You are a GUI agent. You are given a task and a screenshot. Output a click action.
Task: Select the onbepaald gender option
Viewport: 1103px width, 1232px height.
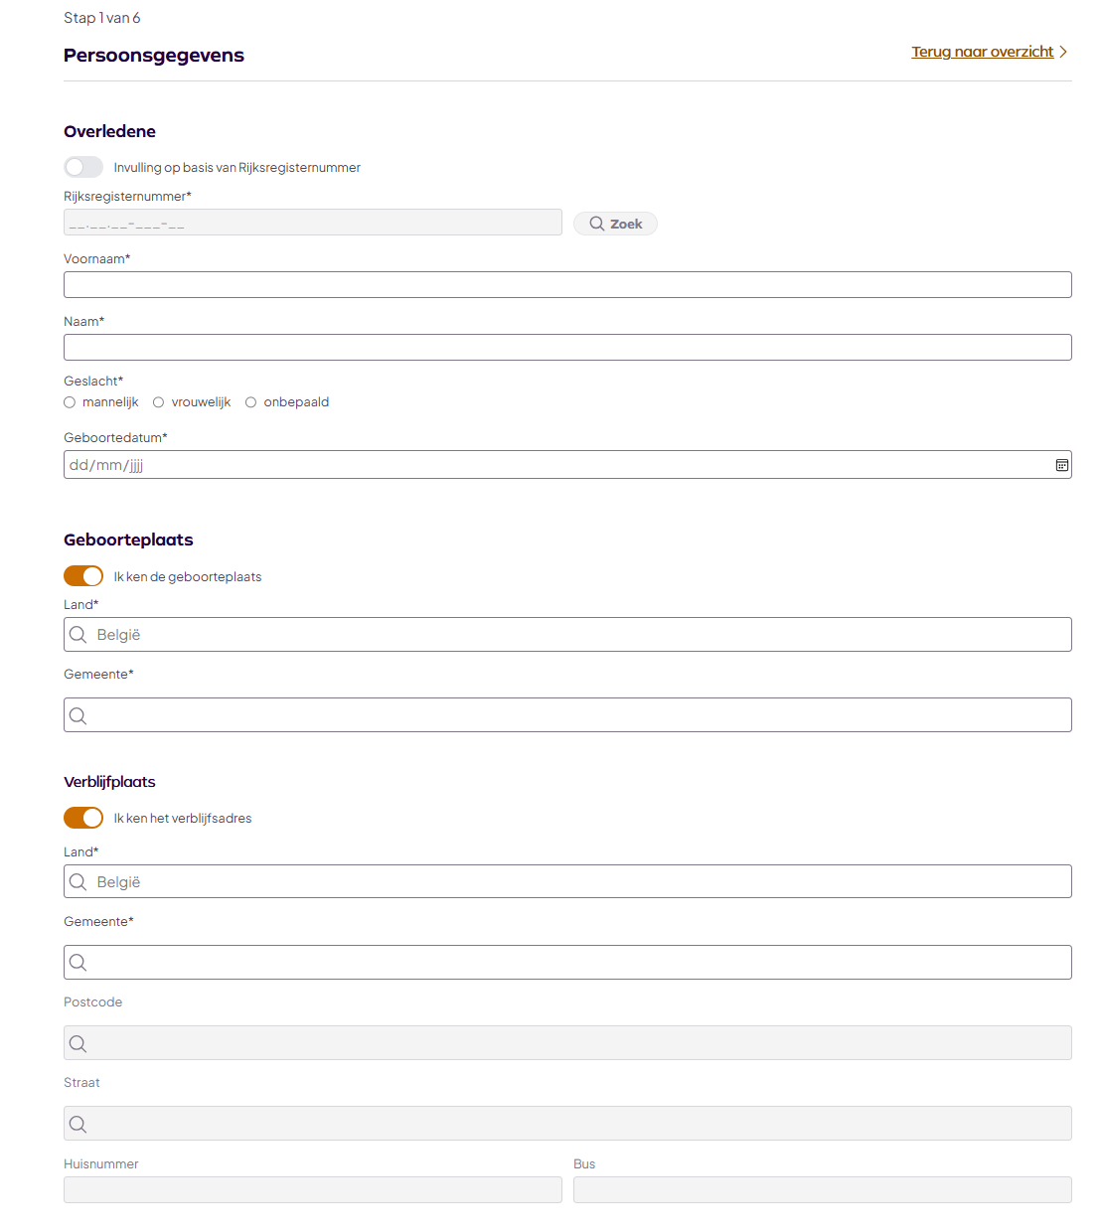coord(250,402)
